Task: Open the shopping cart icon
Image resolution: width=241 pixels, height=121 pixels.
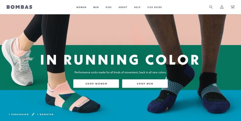Action: pos(233,7)
